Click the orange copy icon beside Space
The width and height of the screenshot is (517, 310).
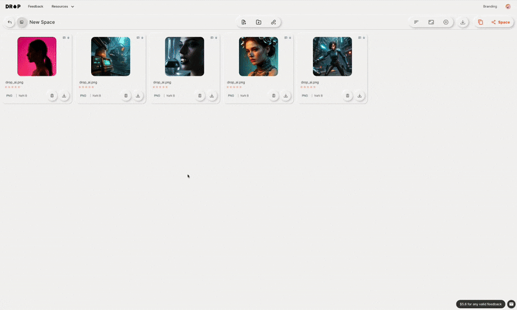tap(480, 22)
